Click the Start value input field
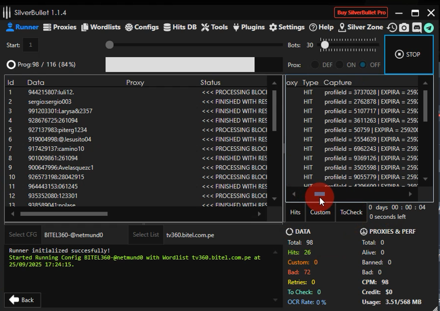 pos(30,45)
